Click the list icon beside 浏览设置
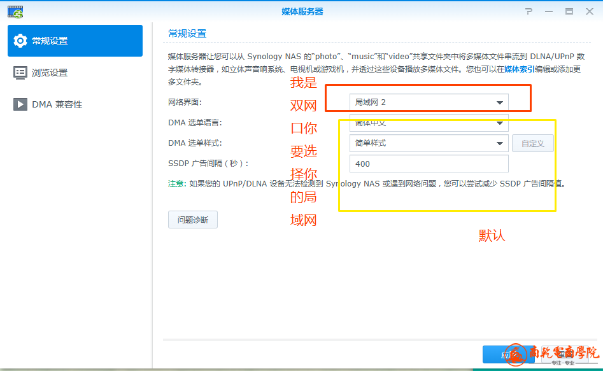603x371 pixels. [x=20, y=73]
